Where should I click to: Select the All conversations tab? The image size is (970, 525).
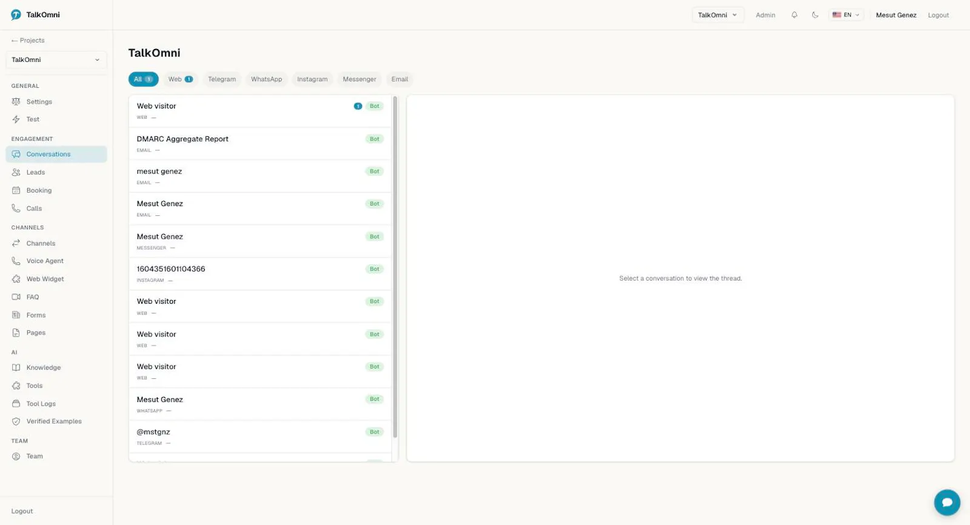pos(143,79)
